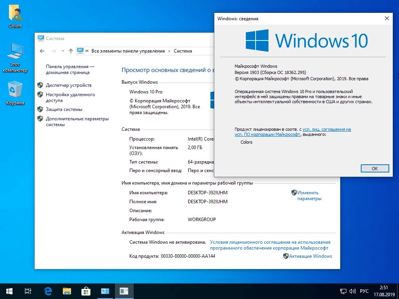
Task: Open the Настройка удаленного доступа link
Action: pyautogui.click(x=71, y=97)
